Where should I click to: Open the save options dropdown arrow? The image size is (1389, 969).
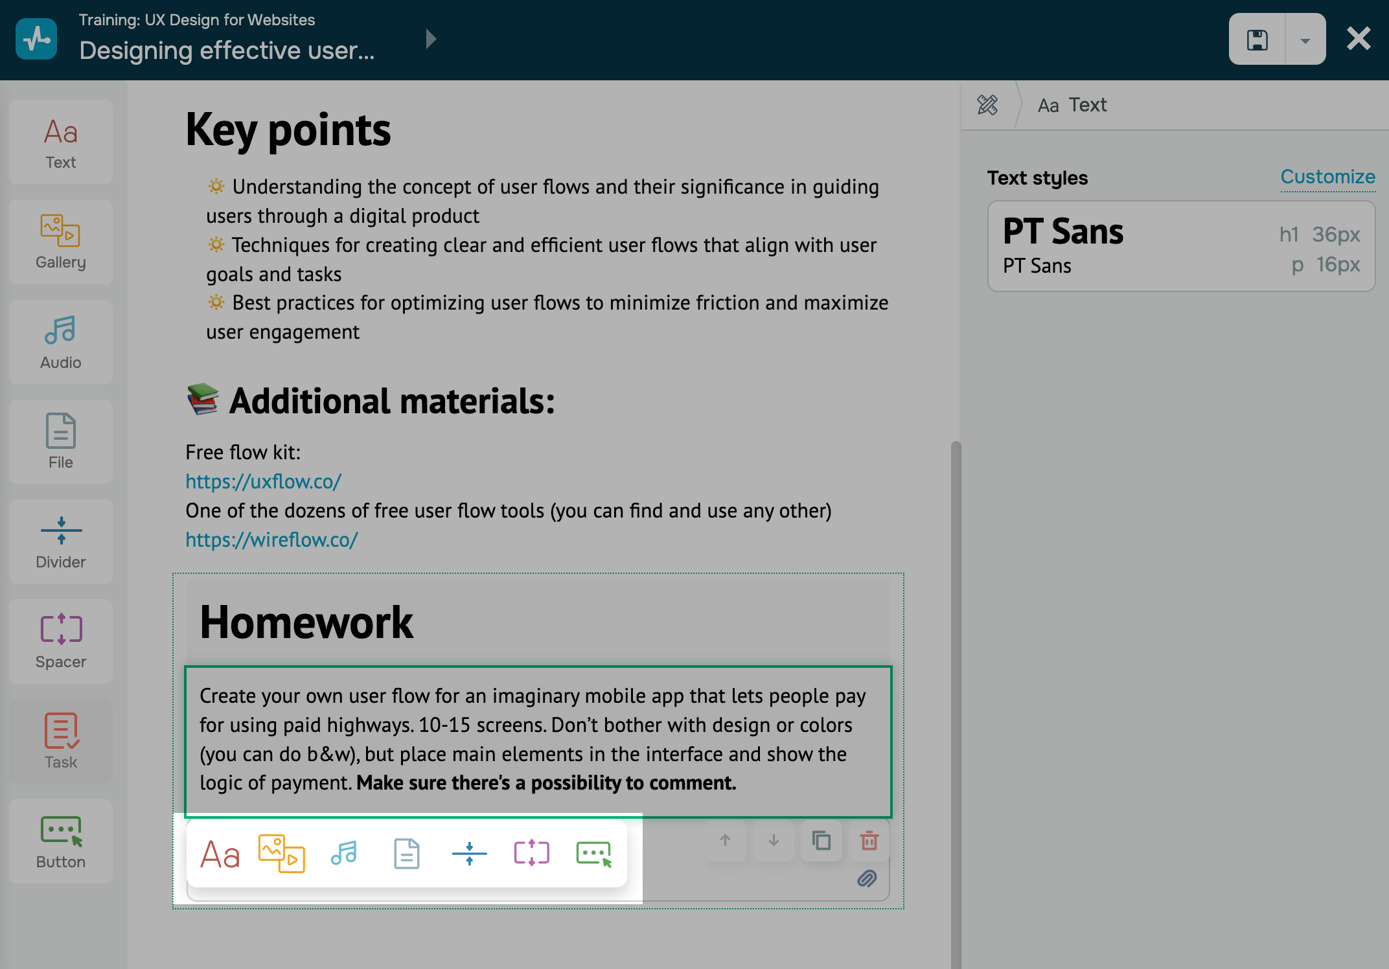[1305, 40]
